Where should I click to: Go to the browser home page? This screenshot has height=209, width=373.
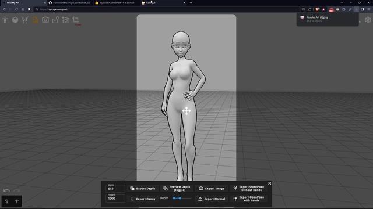[23, 9]
